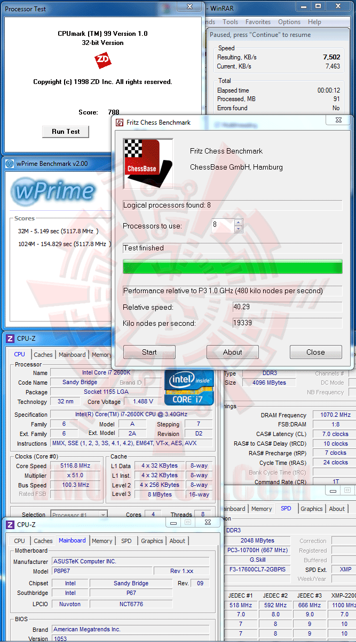Screen dimensions: 356x642
Task: Select the Graphics tab in right CPU-Z window
Action: point(311,509)
